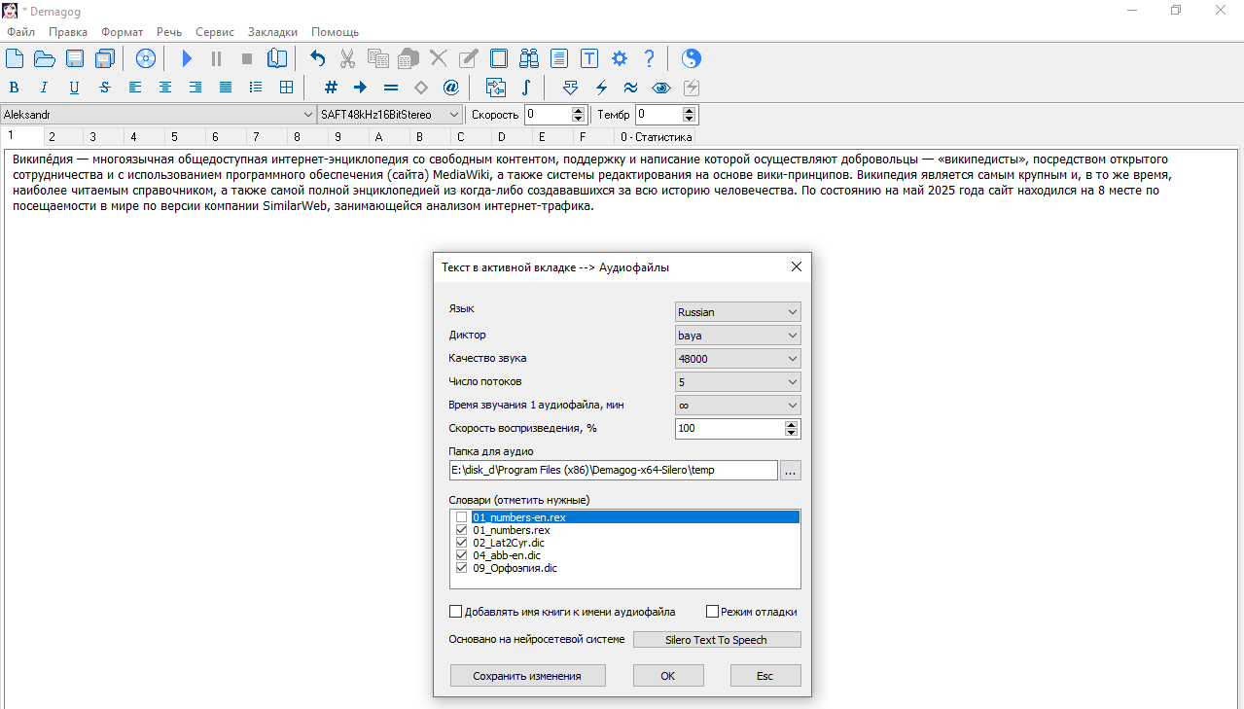Switch to the Статистика tab

pyautogui.click(x=656, y=137)
